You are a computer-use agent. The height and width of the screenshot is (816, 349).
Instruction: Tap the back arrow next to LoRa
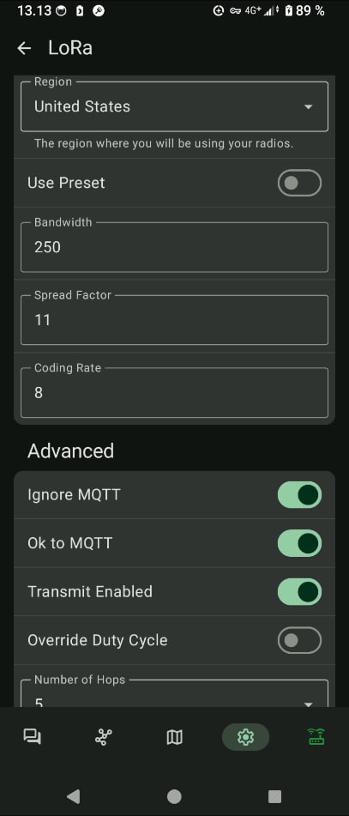(24, 48)
